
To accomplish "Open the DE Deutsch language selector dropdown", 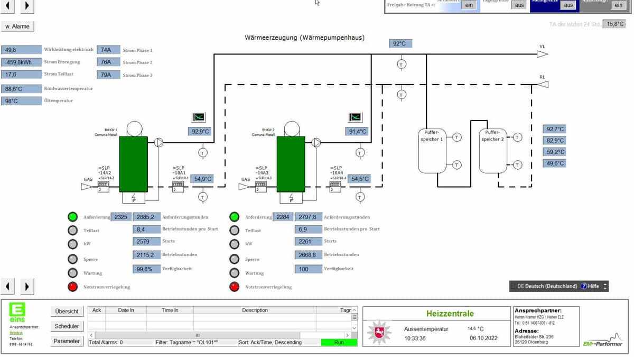I will coord(605,286).
